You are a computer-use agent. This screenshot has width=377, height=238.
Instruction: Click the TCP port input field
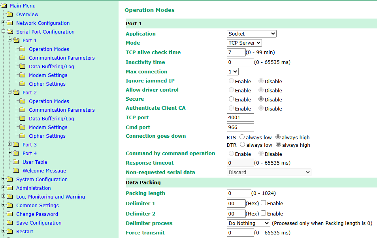(240, 118)
